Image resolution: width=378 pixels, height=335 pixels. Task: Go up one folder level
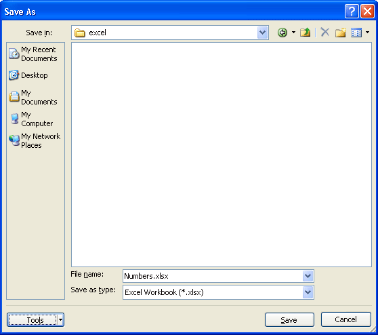306,33
